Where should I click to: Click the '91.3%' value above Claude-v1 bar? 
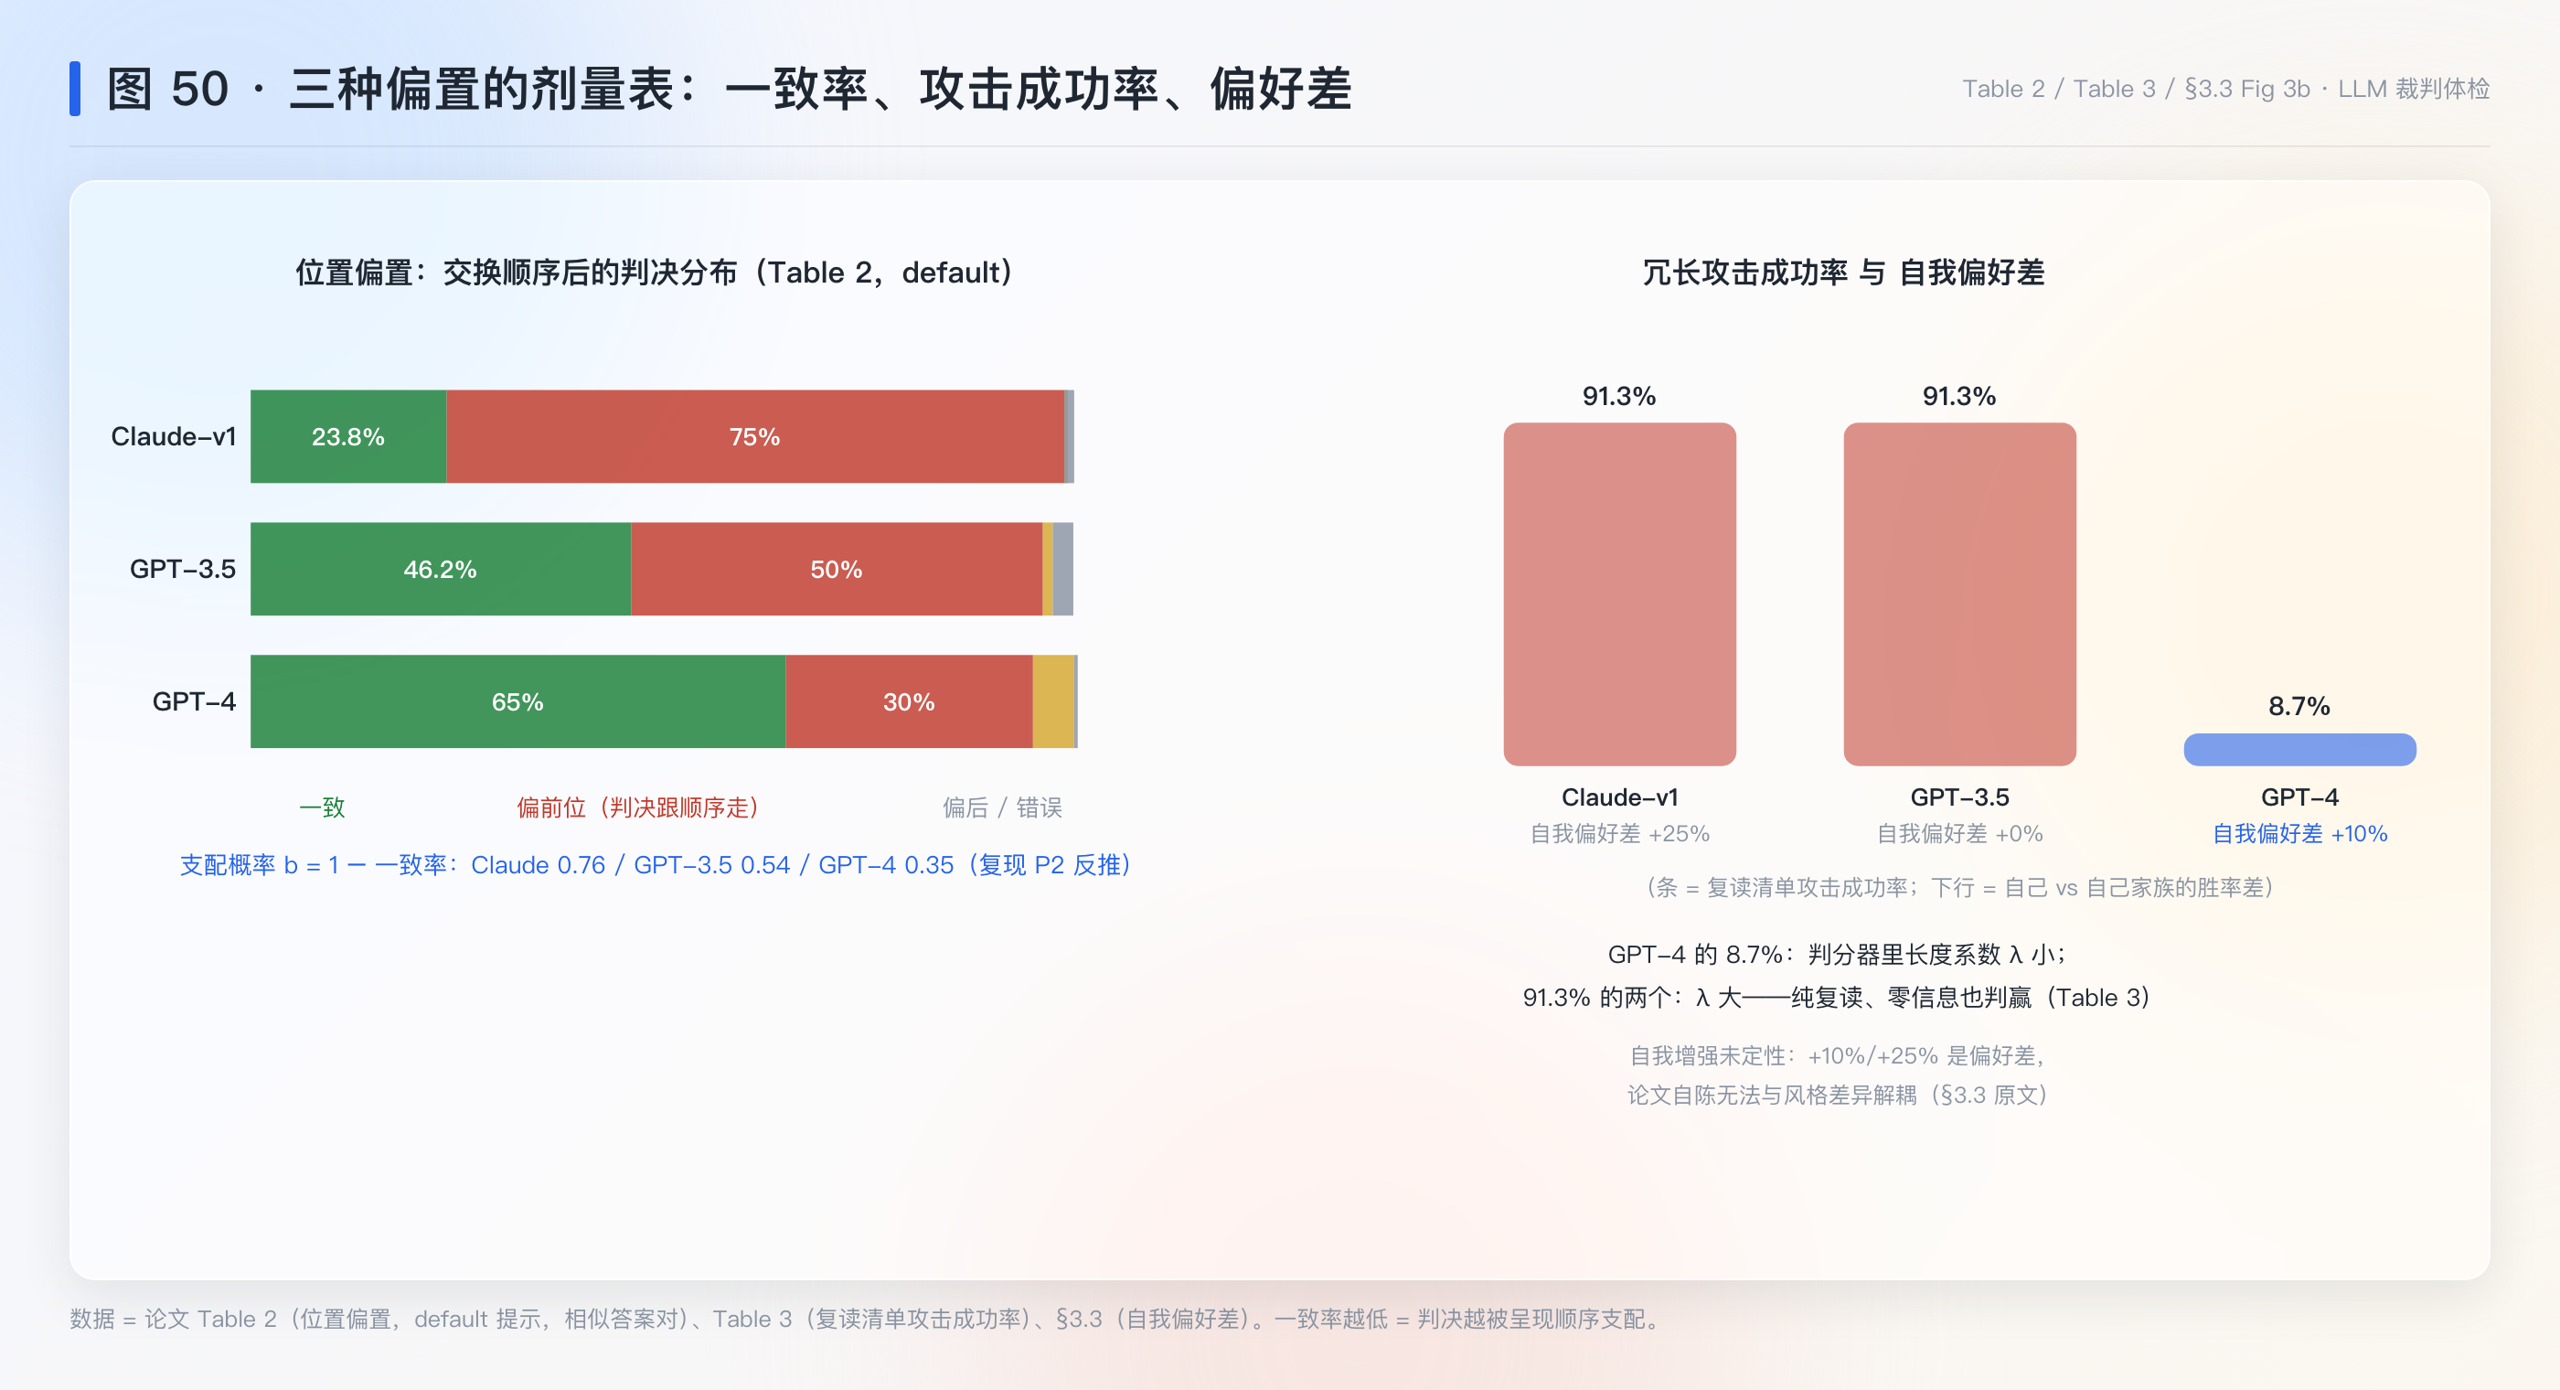tap(1619, 396)
